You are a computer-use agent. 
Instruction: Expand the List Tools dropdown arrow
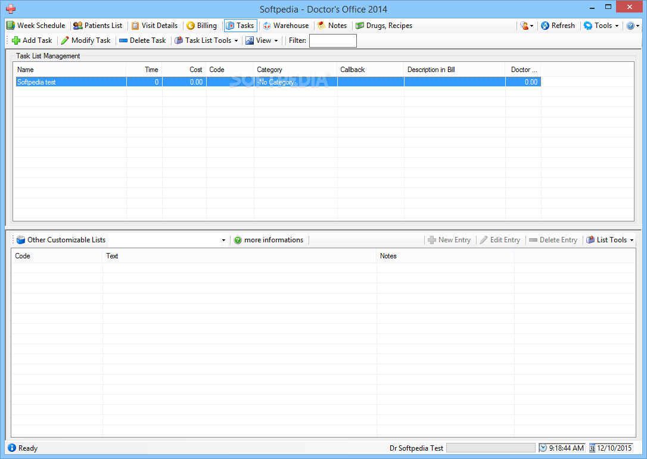coord(632,241)
